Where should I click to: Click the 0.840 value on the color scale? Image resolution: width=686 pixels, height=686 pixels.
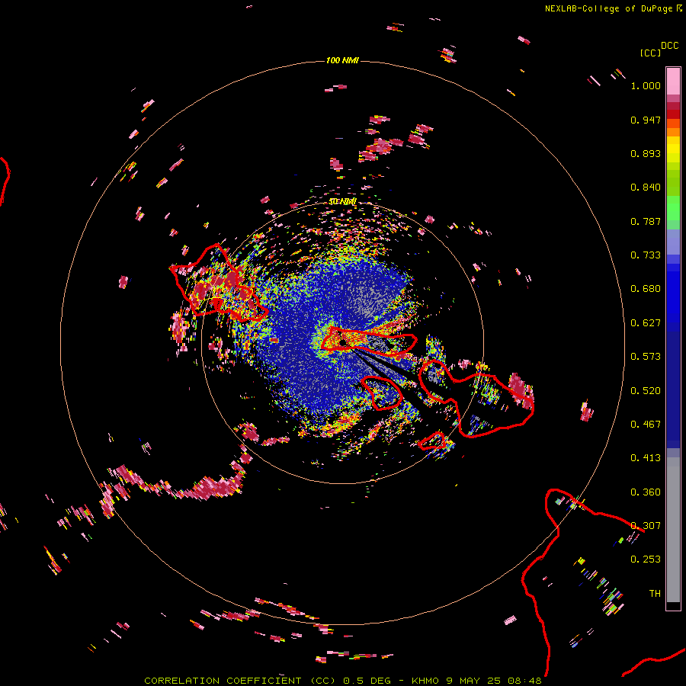646,188
